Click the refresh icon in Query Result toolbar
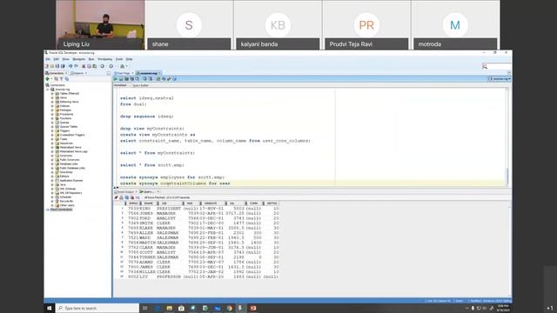The image size is (557, 313). pyautogui.click(x=127, y=197)
